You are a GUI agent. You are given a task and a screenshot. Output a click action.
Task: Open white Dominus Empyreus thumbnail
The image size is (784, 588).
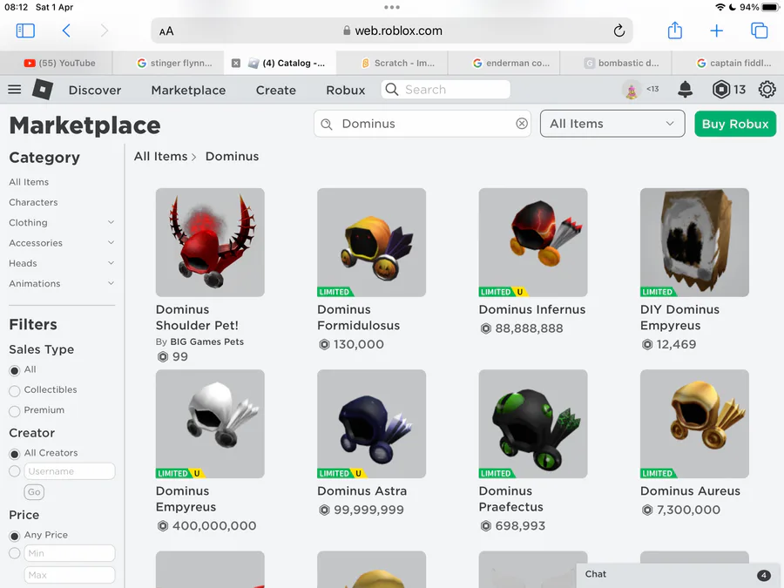pyautogui.click(x=210, y=424)
